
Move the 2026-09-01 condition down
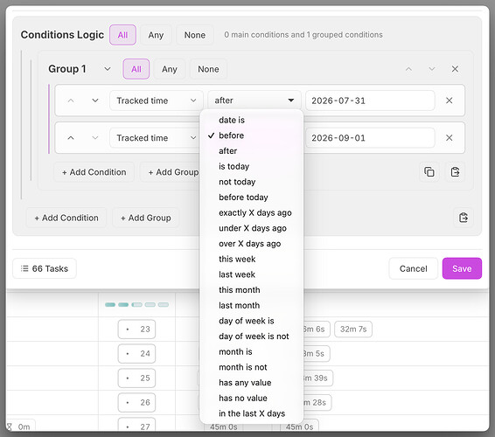click(x=95, y=138)
